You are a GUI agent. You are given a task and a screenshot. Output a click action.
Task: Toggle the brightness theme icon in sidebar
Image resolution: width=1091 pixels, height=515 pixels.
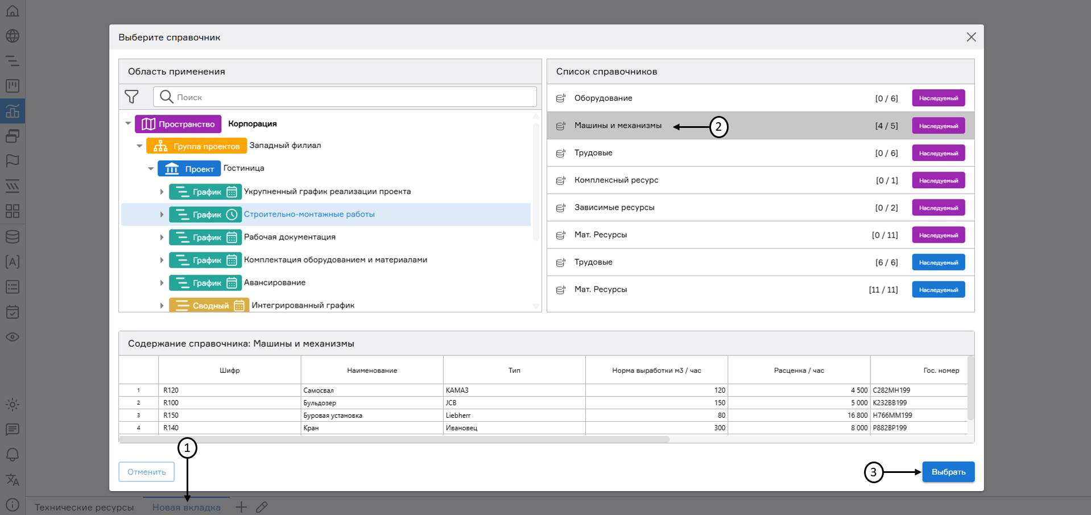tap(13, 405)
